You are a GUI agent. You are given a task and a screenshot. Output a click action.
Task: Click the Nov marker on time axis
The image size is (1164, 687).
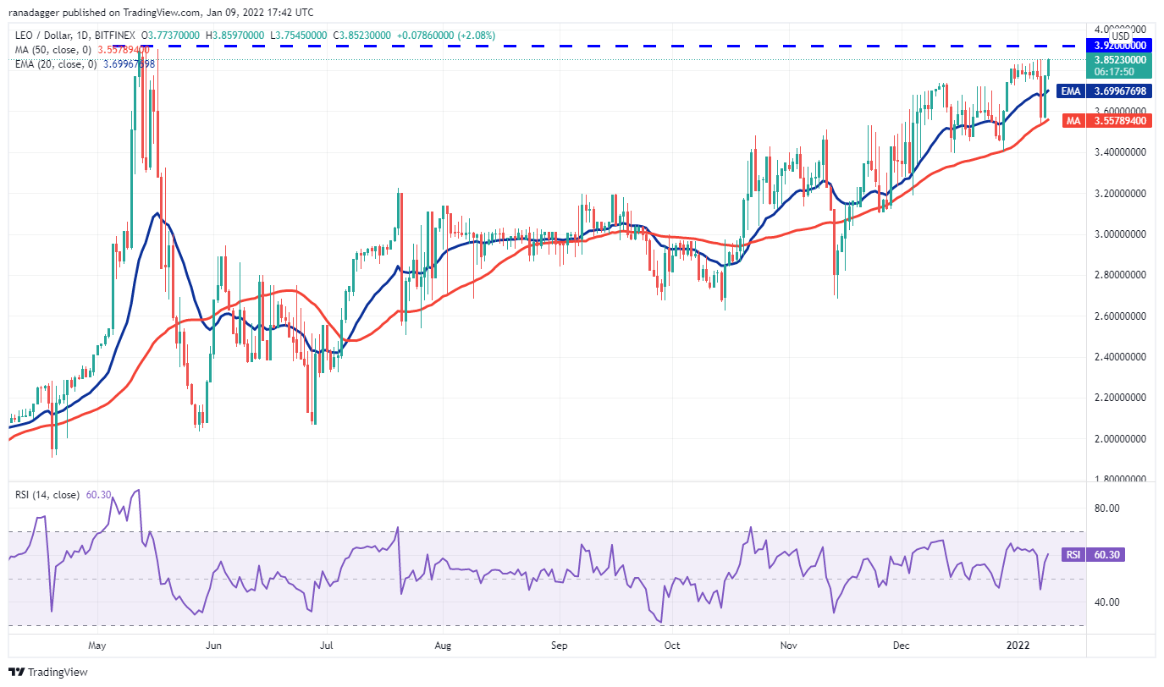tap(788, 645)
